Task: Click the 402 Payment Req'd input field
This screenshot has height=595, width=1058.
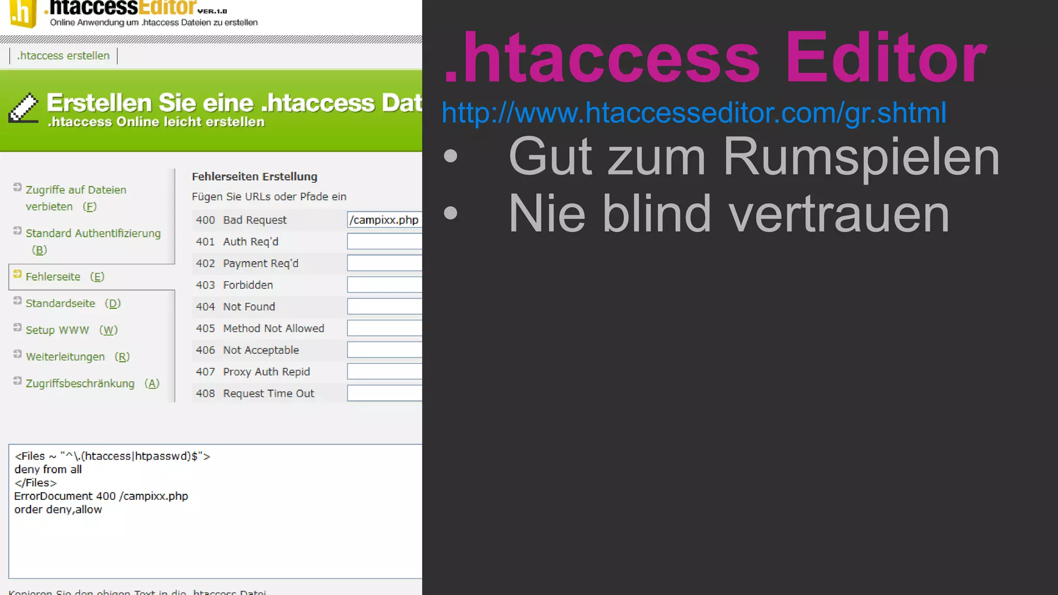Action: (x=384, y=263)
